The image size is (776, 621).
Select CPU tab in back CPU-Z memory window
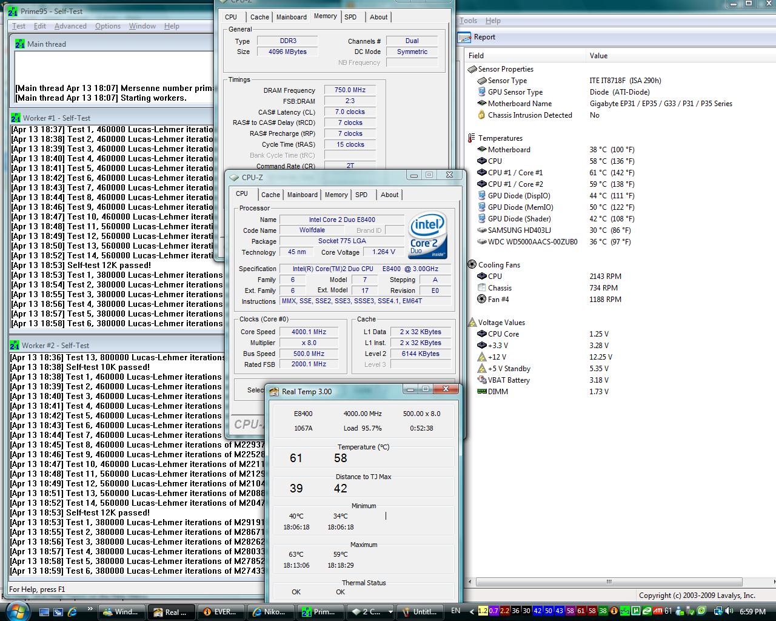tap(231, 17)
